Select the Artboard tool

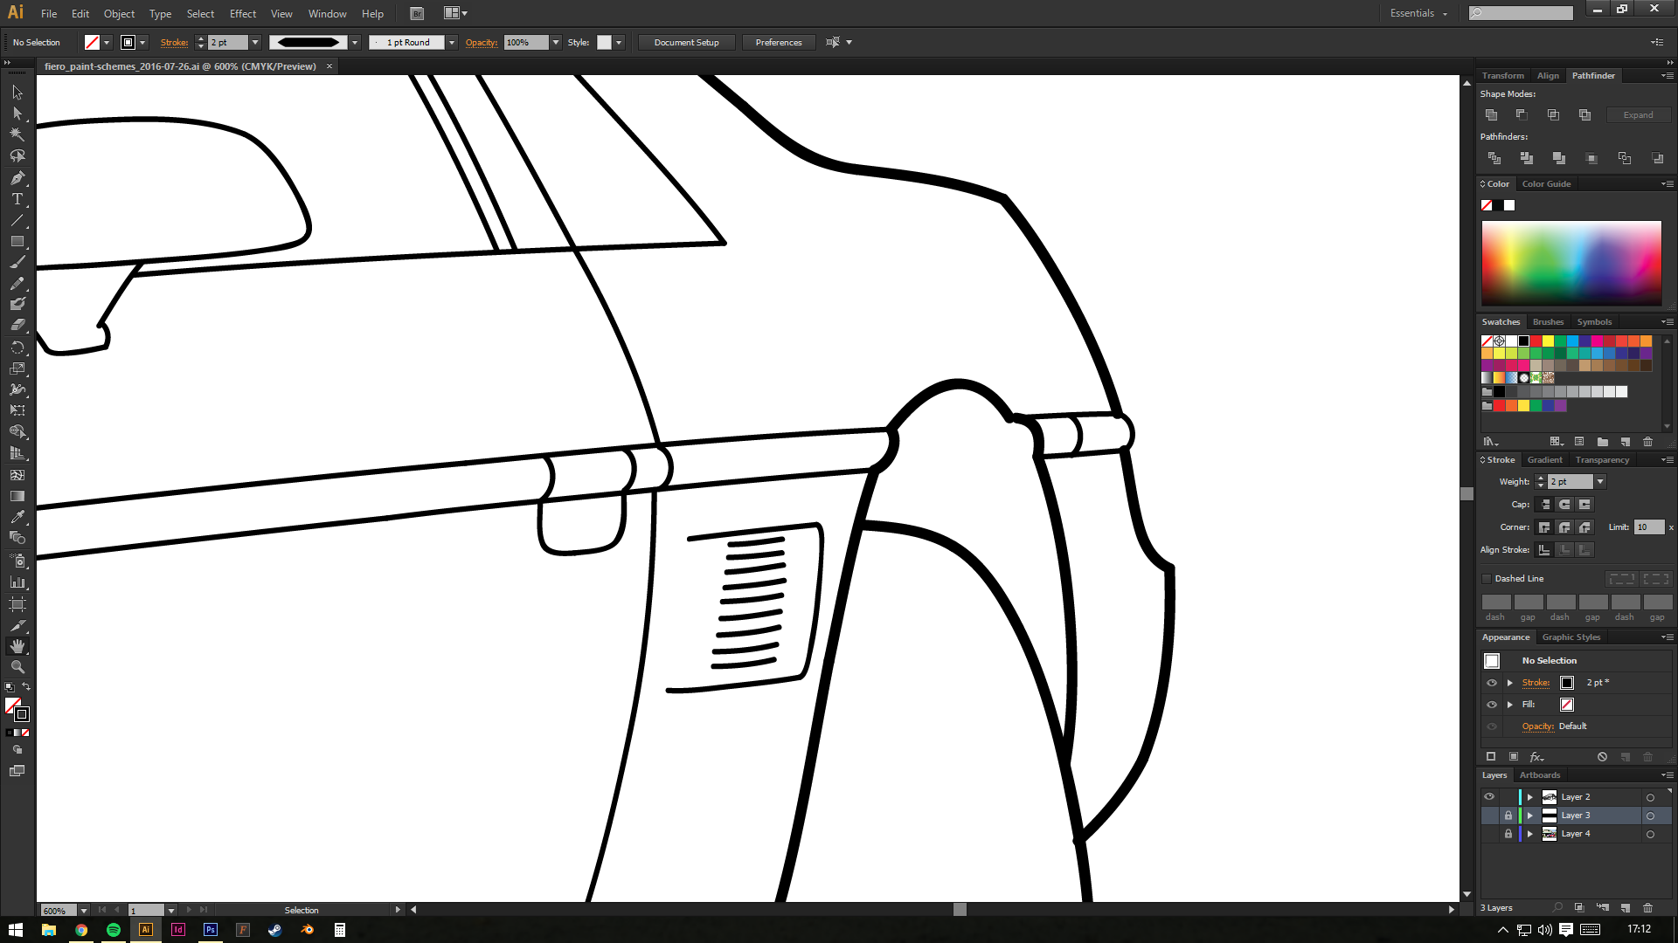point(17,603)
